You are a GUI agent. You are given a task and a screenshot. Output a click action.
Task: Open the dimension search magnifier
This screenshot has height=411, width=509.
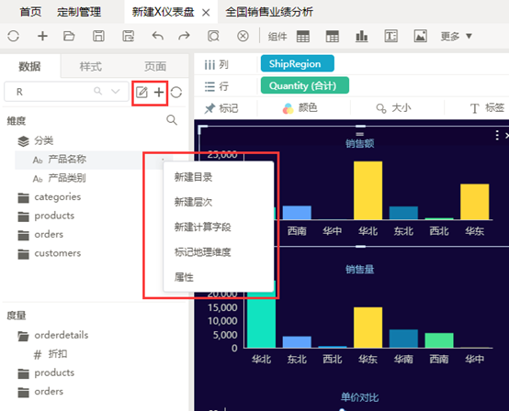pyautogui.click(x=172, y=120)
